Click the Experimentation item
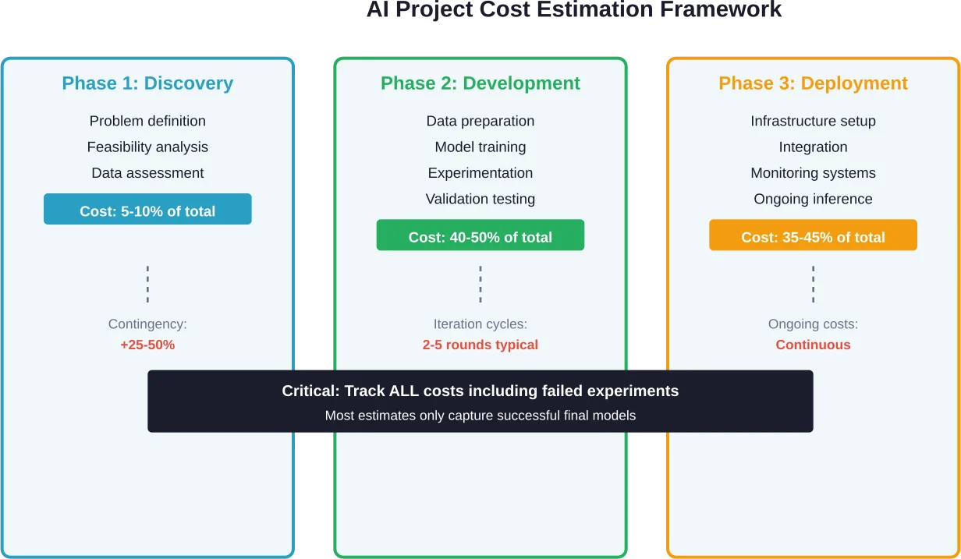 point(480,173)
